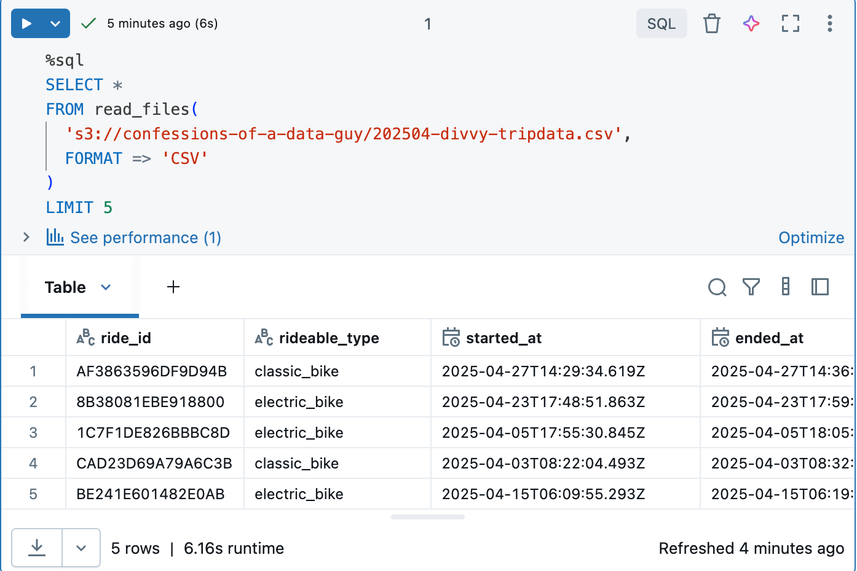
Task: Click the 'Refreshed 4 minutes ago' label
Action: 751,548
